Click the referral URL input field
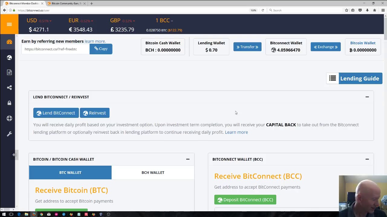The image size is (387, 217). (x=55, y=49)
